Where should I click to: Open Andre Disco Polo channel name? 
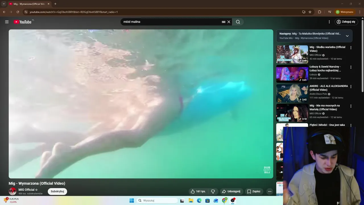click(318, 94)
